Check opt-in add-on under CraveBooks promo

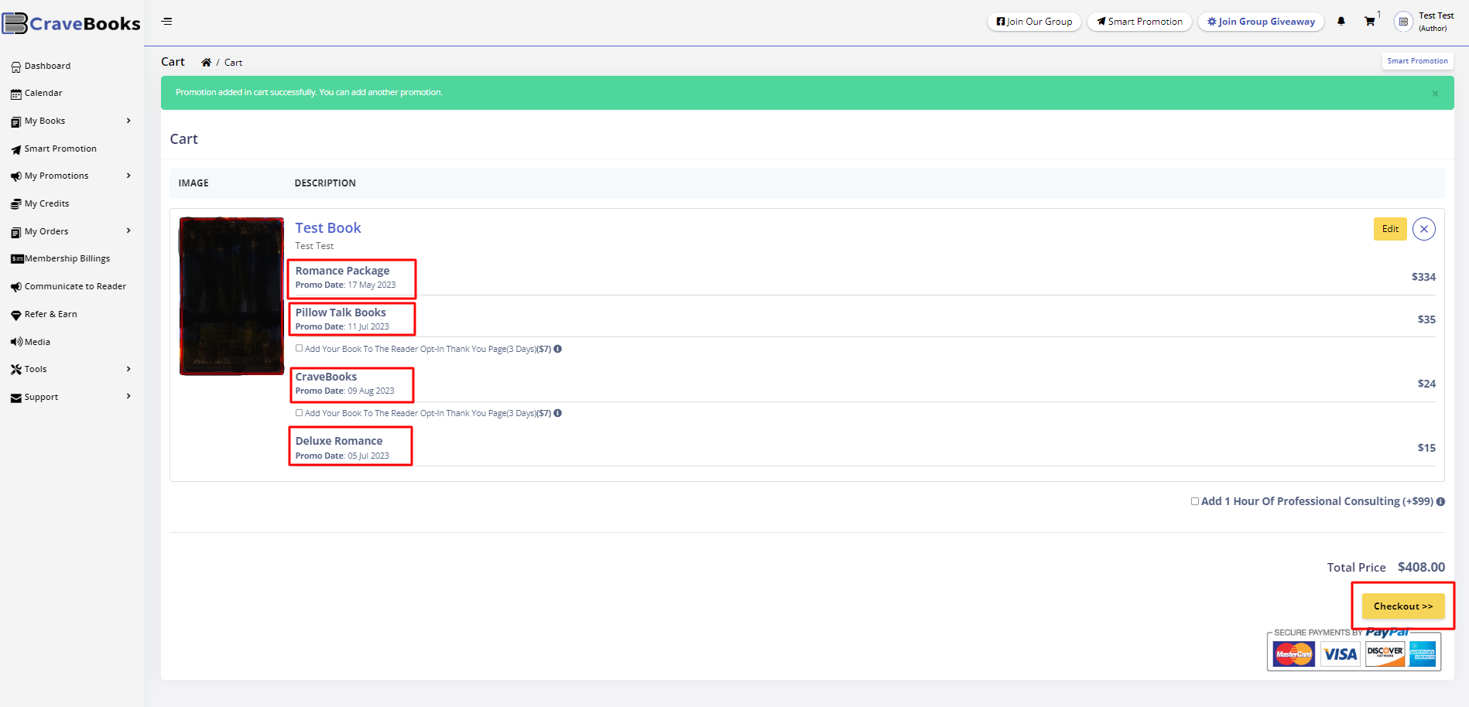300,412
